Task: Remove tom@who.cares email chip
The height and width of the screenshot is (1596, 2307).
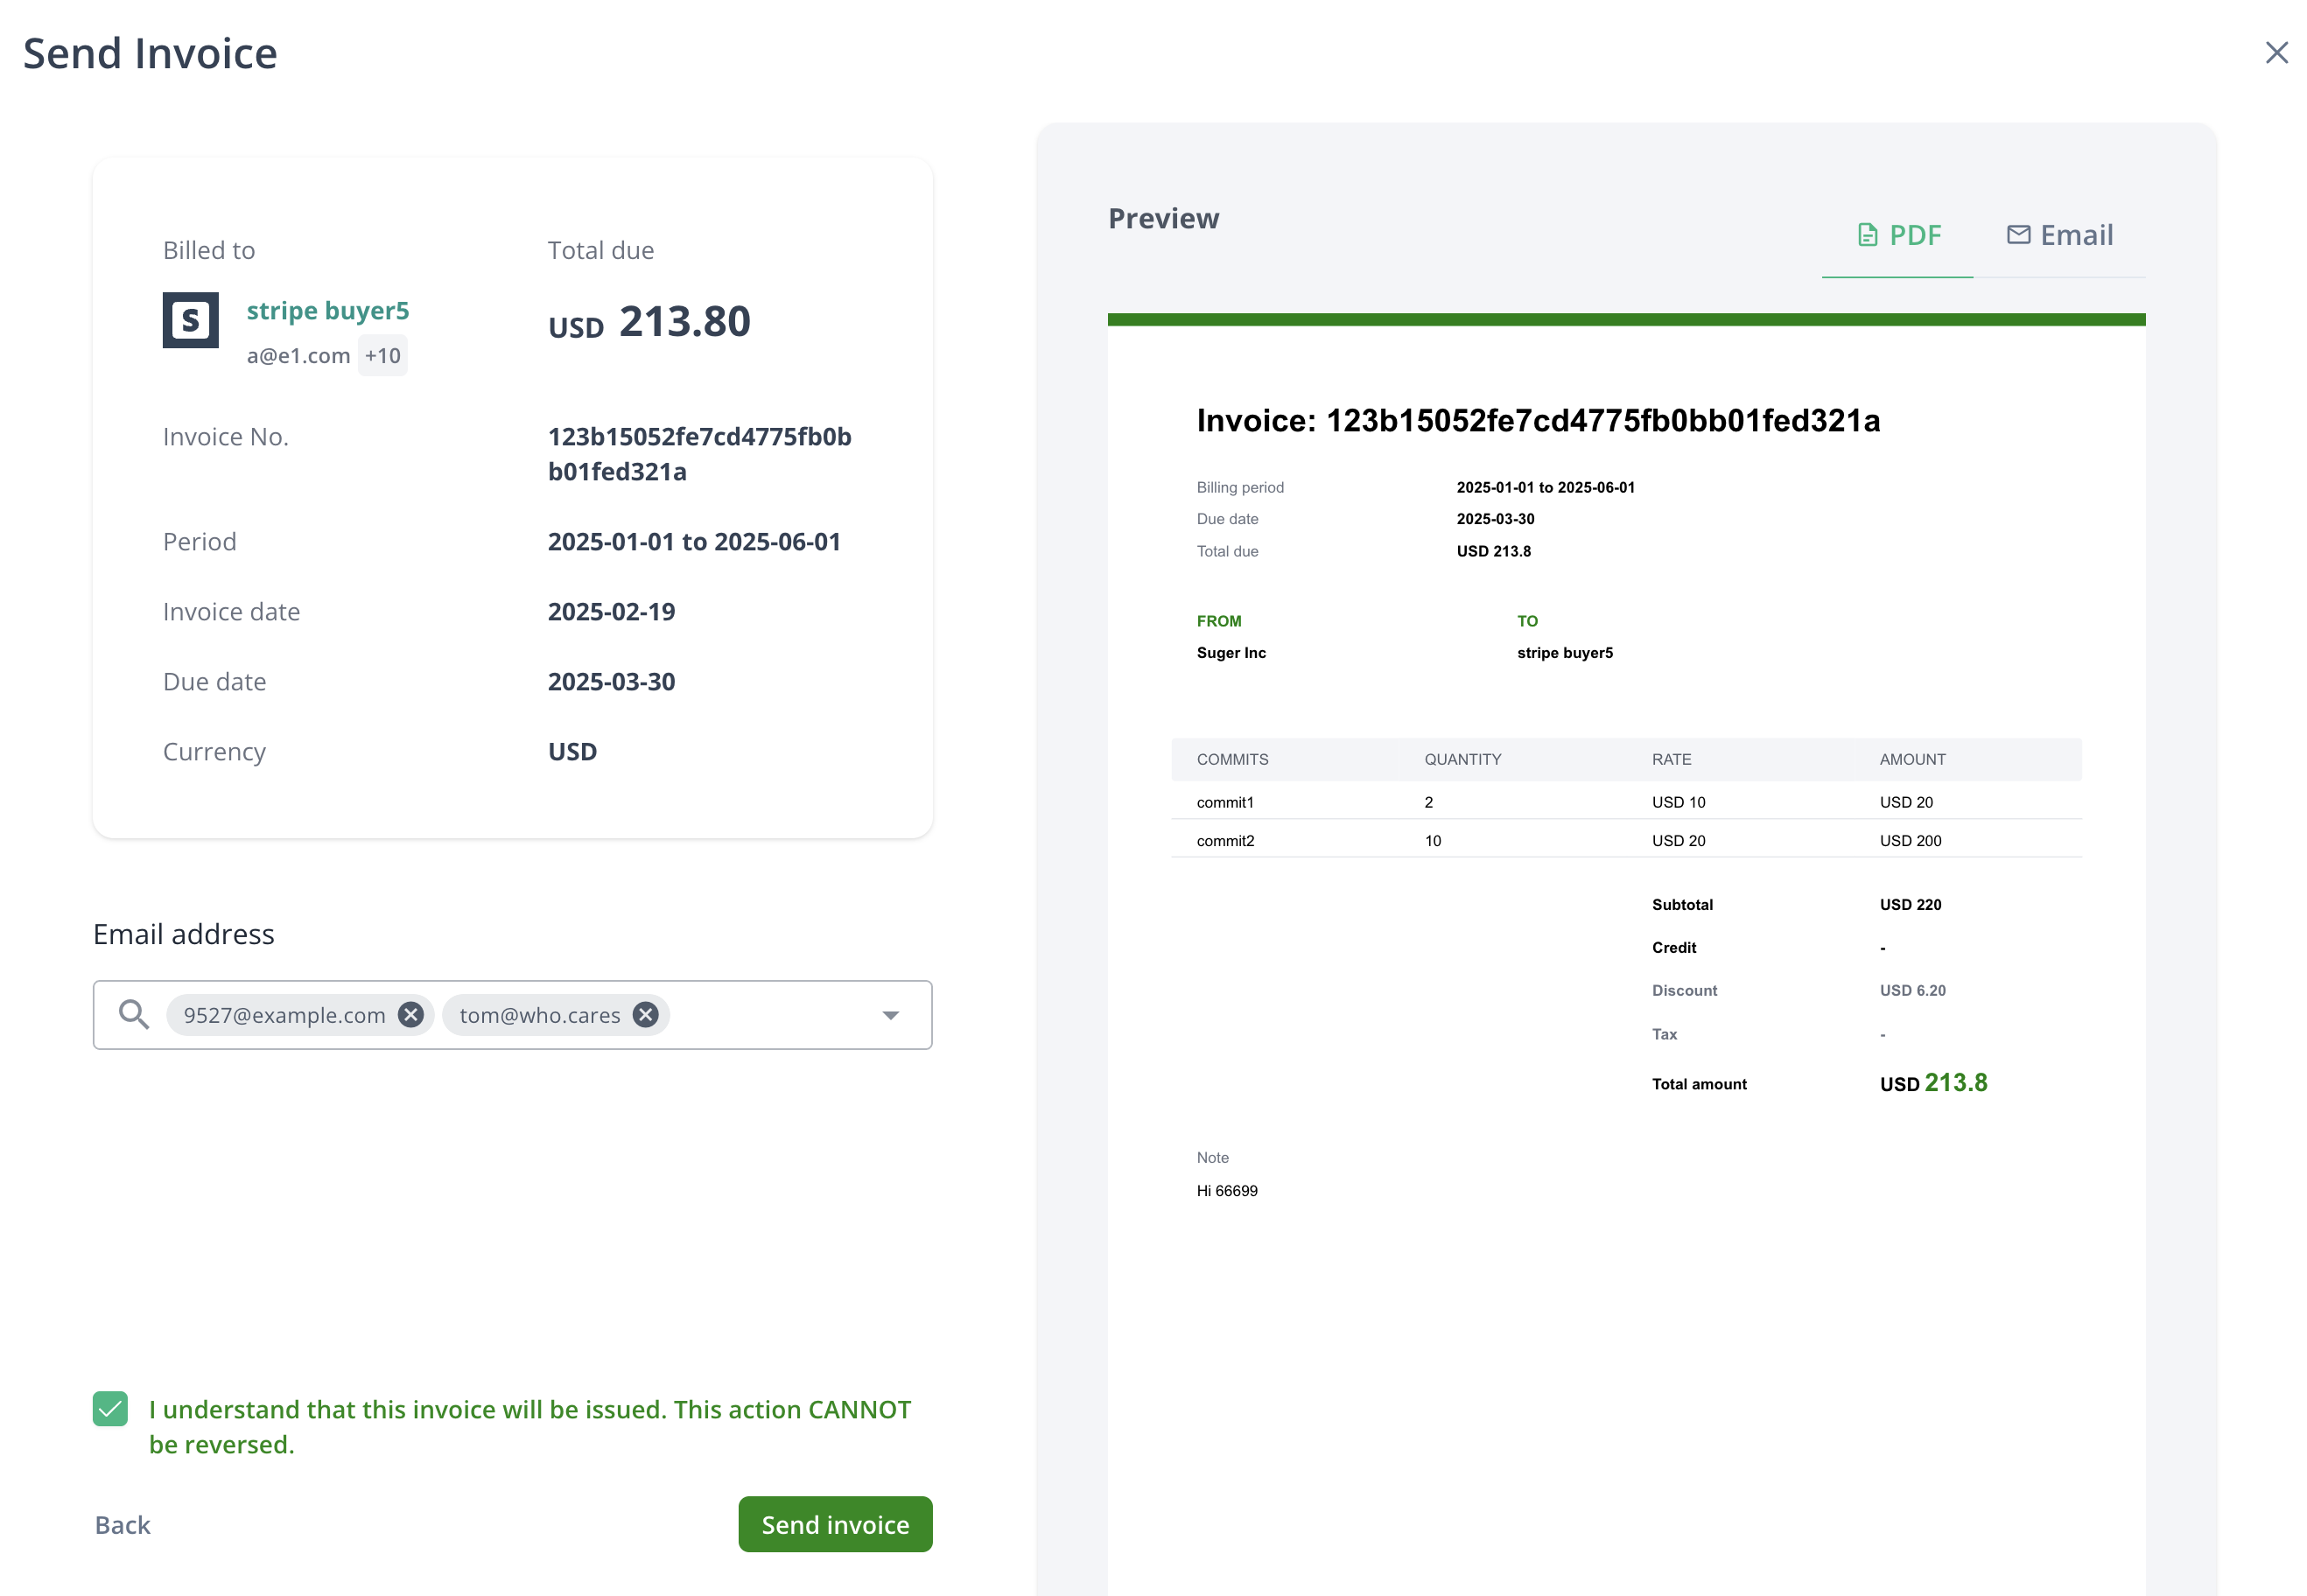Action: coord(646,1015)
